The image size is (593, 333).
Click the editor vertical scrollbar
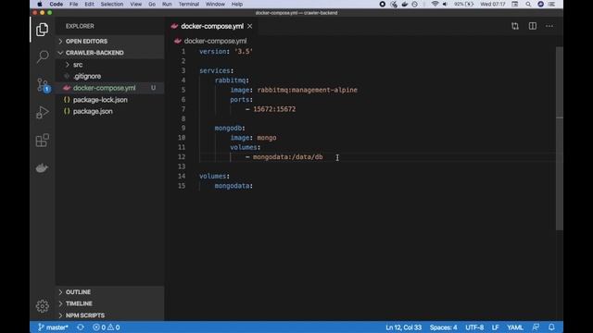click(560, 138)
